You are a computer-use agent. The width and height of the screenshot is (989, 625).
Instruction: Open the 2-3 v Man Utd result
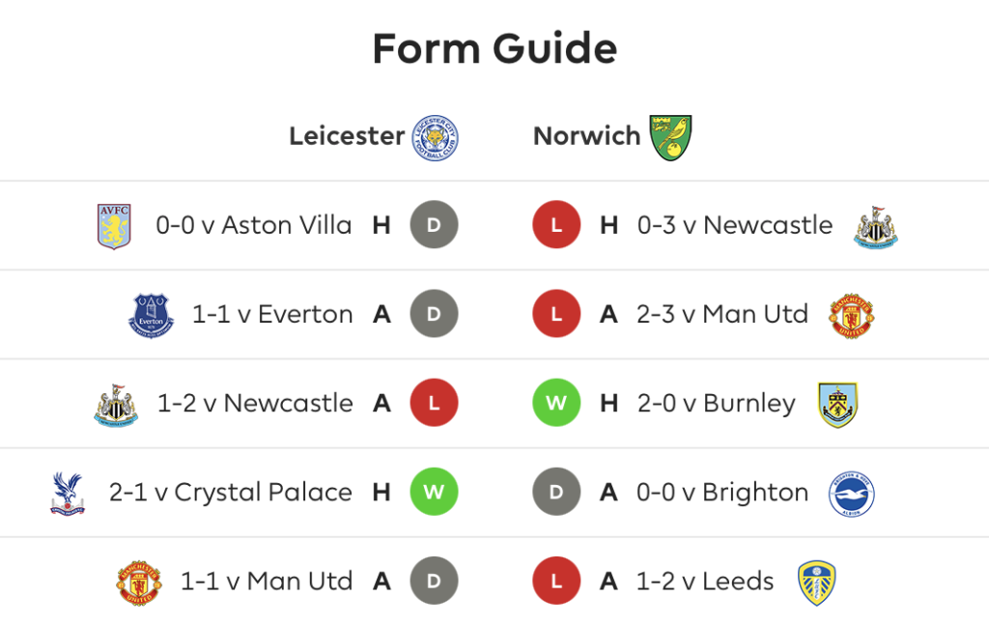(722, 313)
